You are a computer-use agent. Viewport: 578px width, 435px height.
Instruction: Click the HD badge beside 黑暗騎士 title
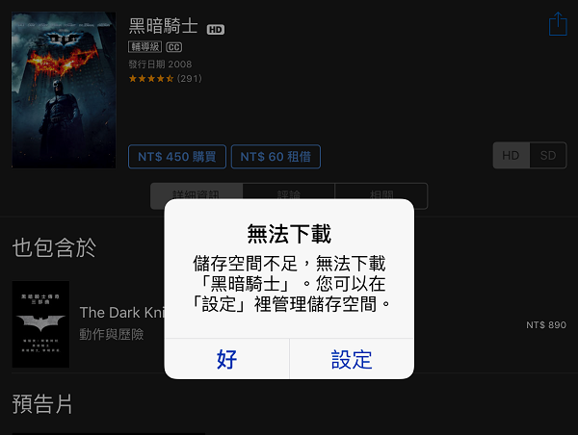click(216, 30)
